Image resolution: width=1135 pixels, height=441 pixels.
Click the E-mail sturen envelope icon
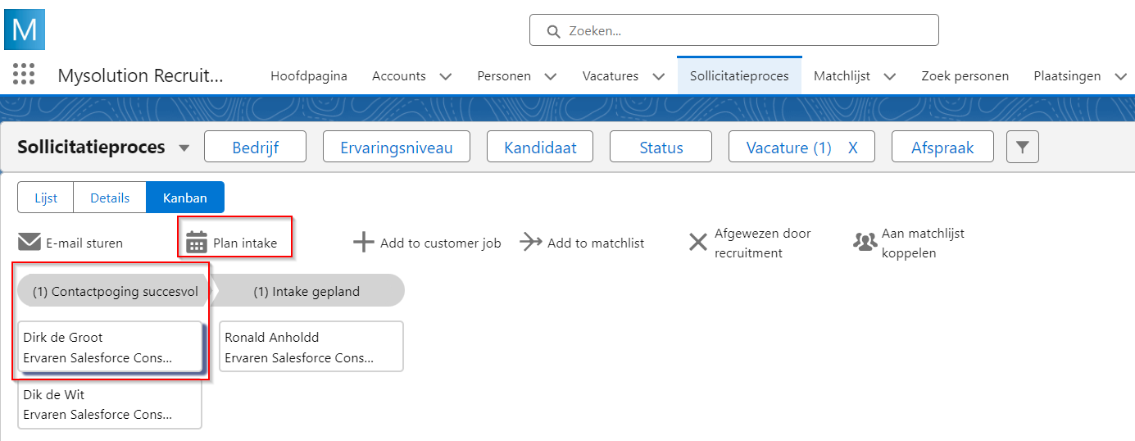coord(30,242)
